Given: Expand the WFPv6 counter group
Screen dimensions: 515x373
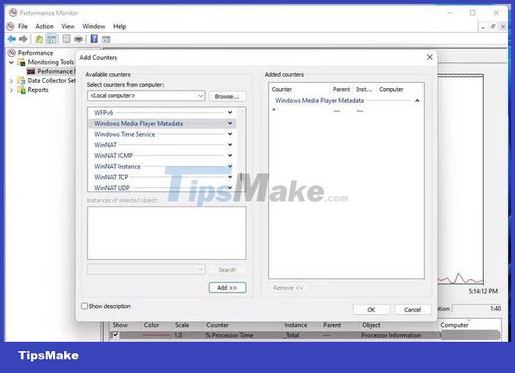Looking at the screenshot, I should pos(230,112).
